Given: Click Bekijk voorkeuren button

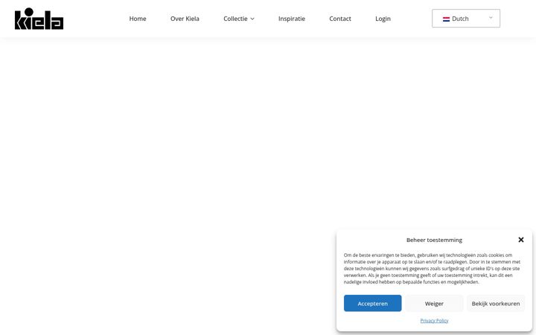Looking at the screenshot, I should tap(496, 303).
